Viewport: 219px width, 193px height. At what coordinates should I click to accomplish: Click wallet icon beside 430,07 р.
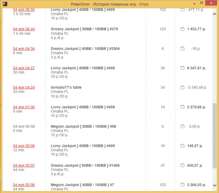182,165
